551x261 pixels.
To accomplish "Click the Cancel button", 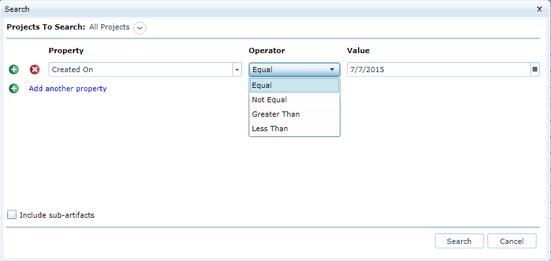I will point(512,241).
